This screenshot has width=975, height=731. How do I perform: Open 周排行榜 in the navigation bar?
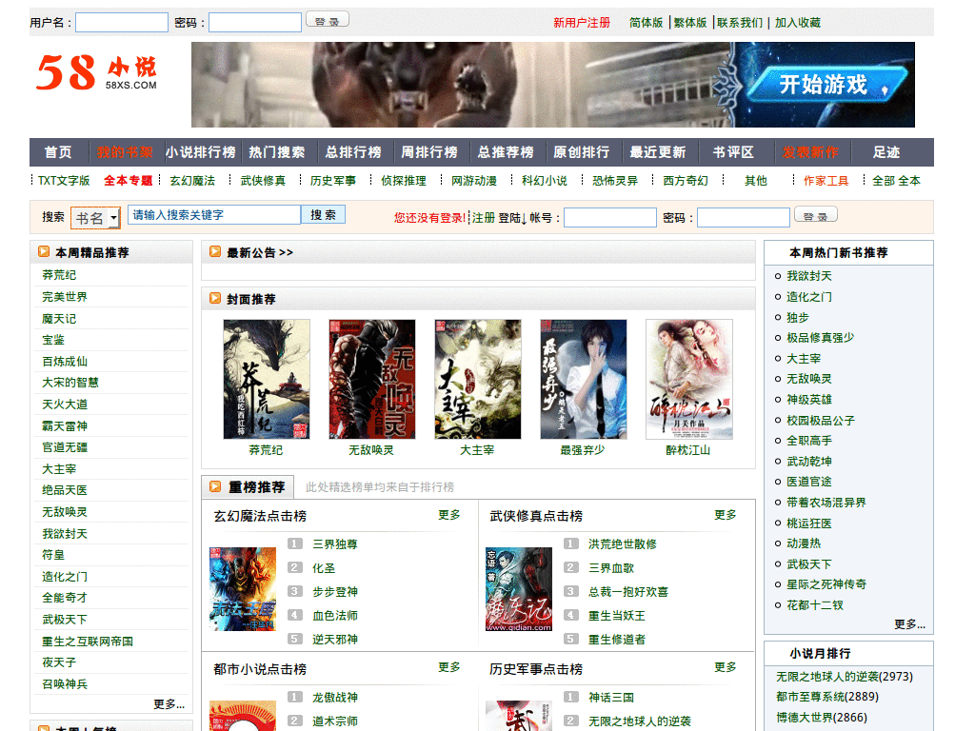coord(429,152)
